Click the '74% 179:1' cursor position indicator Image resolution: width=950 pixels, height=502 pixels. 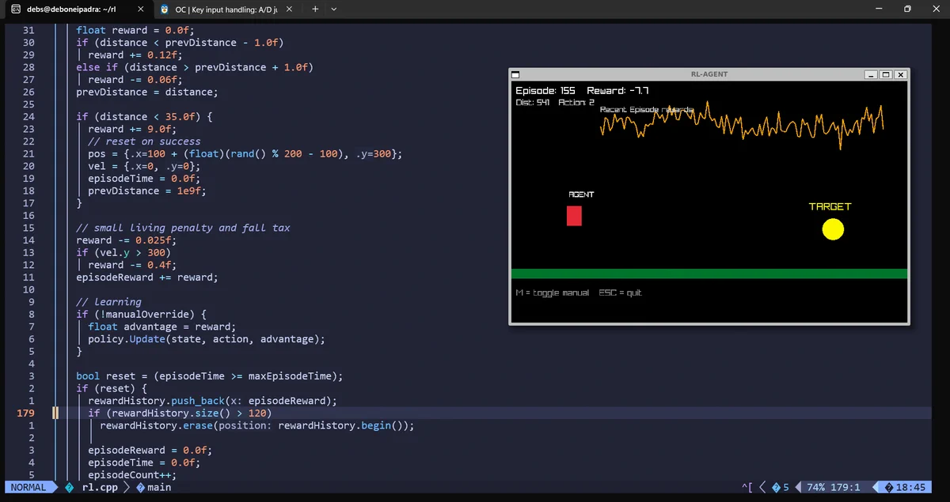(x=835, y=487)
